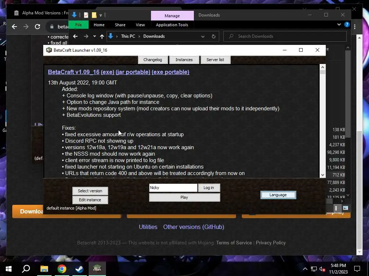Open the quick access toolbar customize dropdown

tap(101, 15)
